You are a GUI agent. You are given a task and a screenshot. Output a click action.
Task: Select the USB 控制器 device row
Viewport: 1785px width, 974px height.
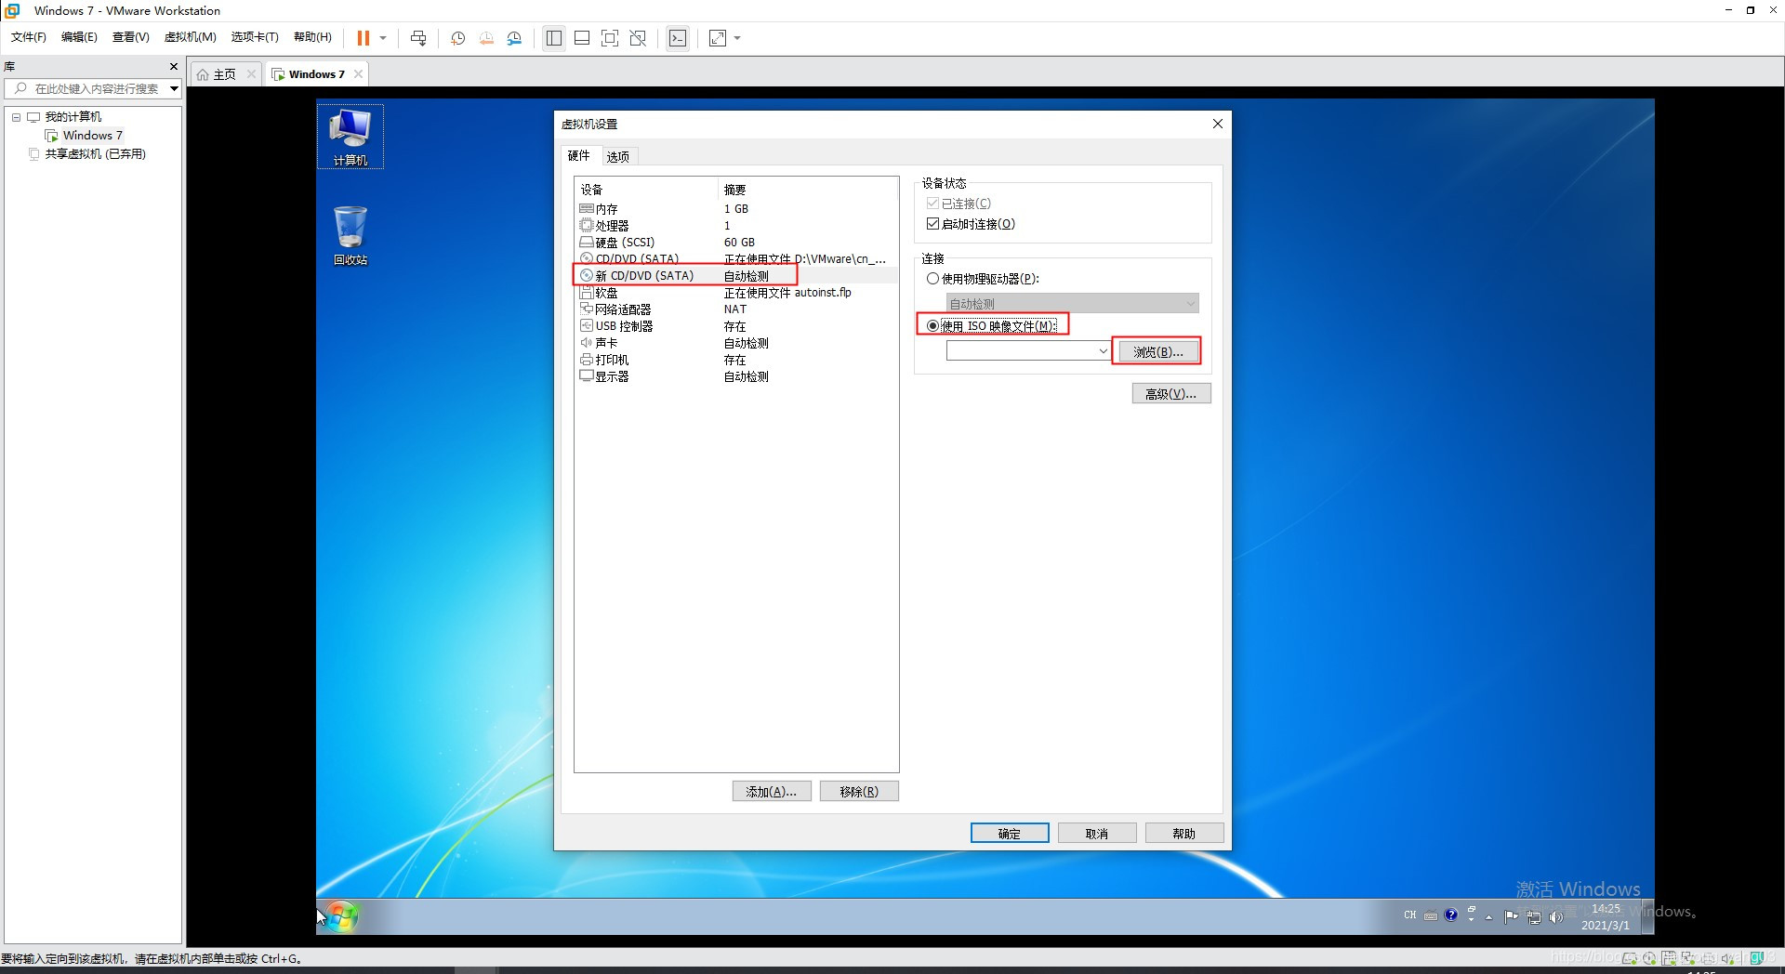coord(736,326)
